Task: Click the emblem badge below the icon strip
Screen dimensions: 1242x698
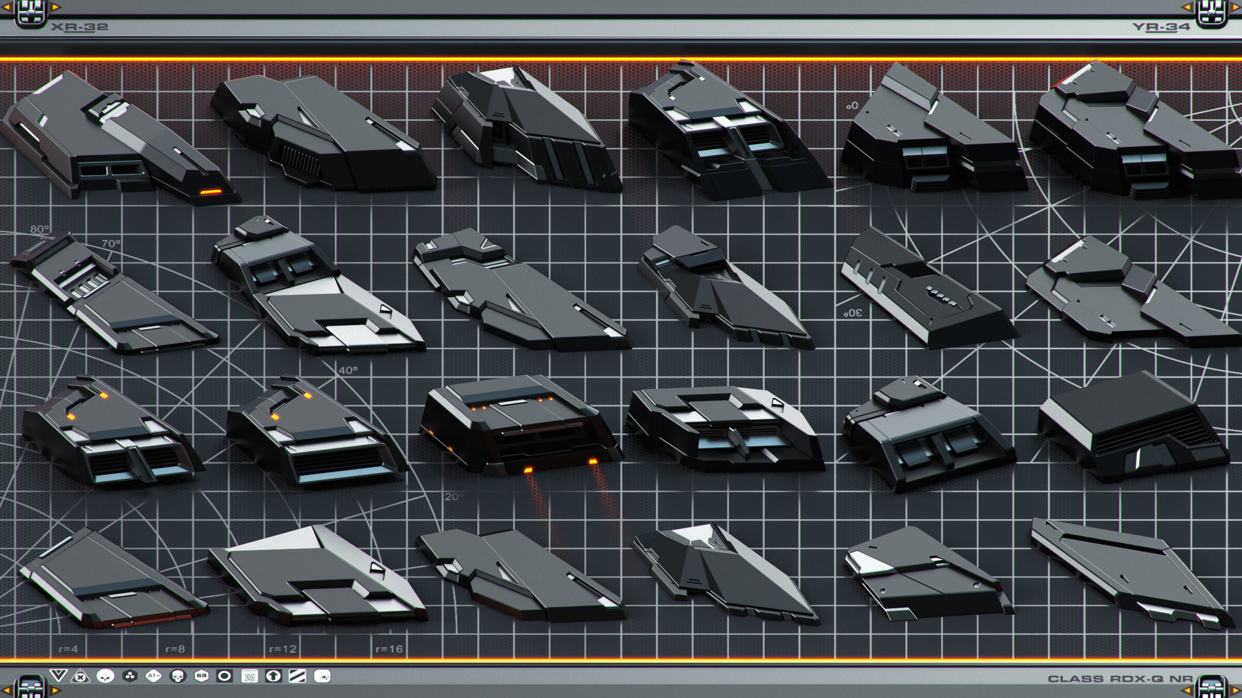Action: (x=31, y=686)
